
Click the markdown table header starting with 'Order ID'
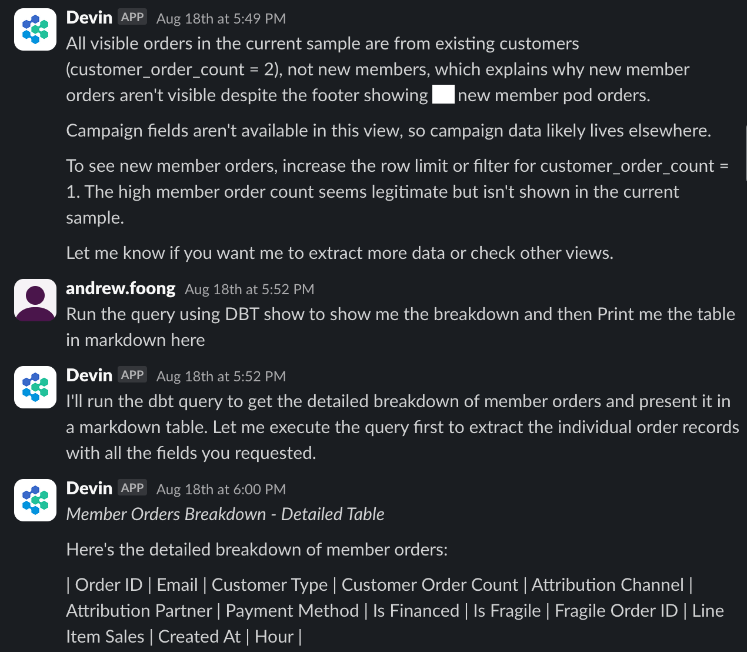[x=395, y=611]
